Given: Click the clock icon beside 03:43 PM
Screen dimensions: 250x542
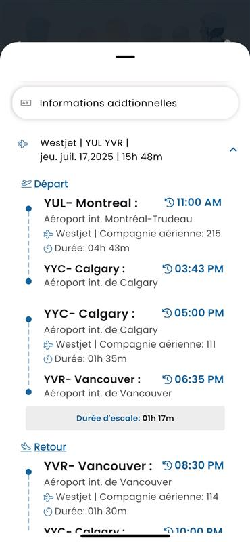Looking at the screenshot, I should pyautogui.click(x=168, y=269).
